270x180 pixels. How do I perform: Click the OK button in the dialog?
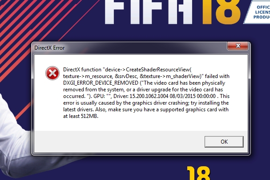[x=224, y=142]
